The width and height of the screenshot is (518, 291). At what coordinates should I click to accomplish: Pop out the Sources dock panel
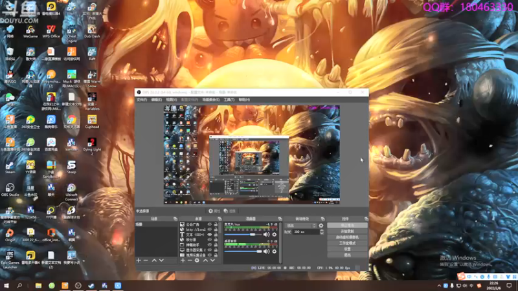tap(220, 219)
